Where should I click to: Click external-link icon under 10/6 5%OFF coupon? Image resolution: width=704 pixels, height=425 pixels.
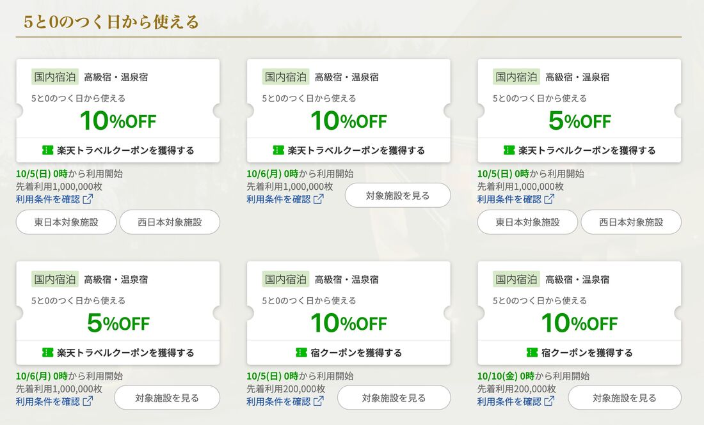[x=88, y=401]
